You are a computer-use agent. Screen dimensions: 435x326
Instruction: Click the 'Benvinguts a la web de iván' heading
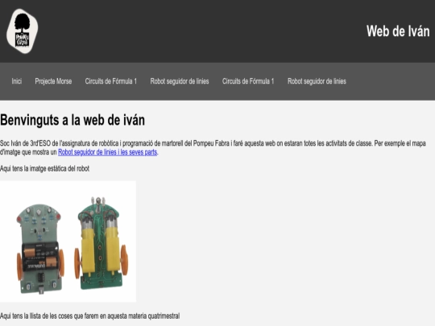pyautogui.click(x=72, y=120)
